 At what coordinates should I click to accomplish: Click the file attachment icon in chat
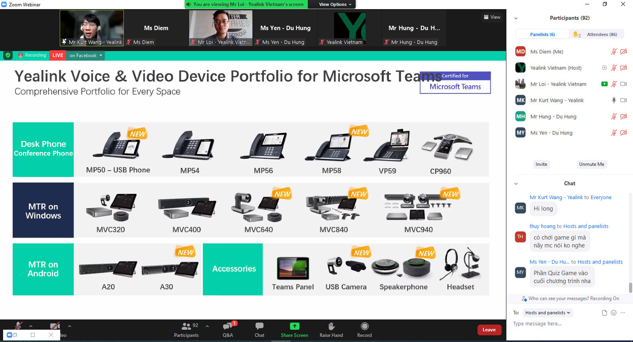click(x=604, y=313)
